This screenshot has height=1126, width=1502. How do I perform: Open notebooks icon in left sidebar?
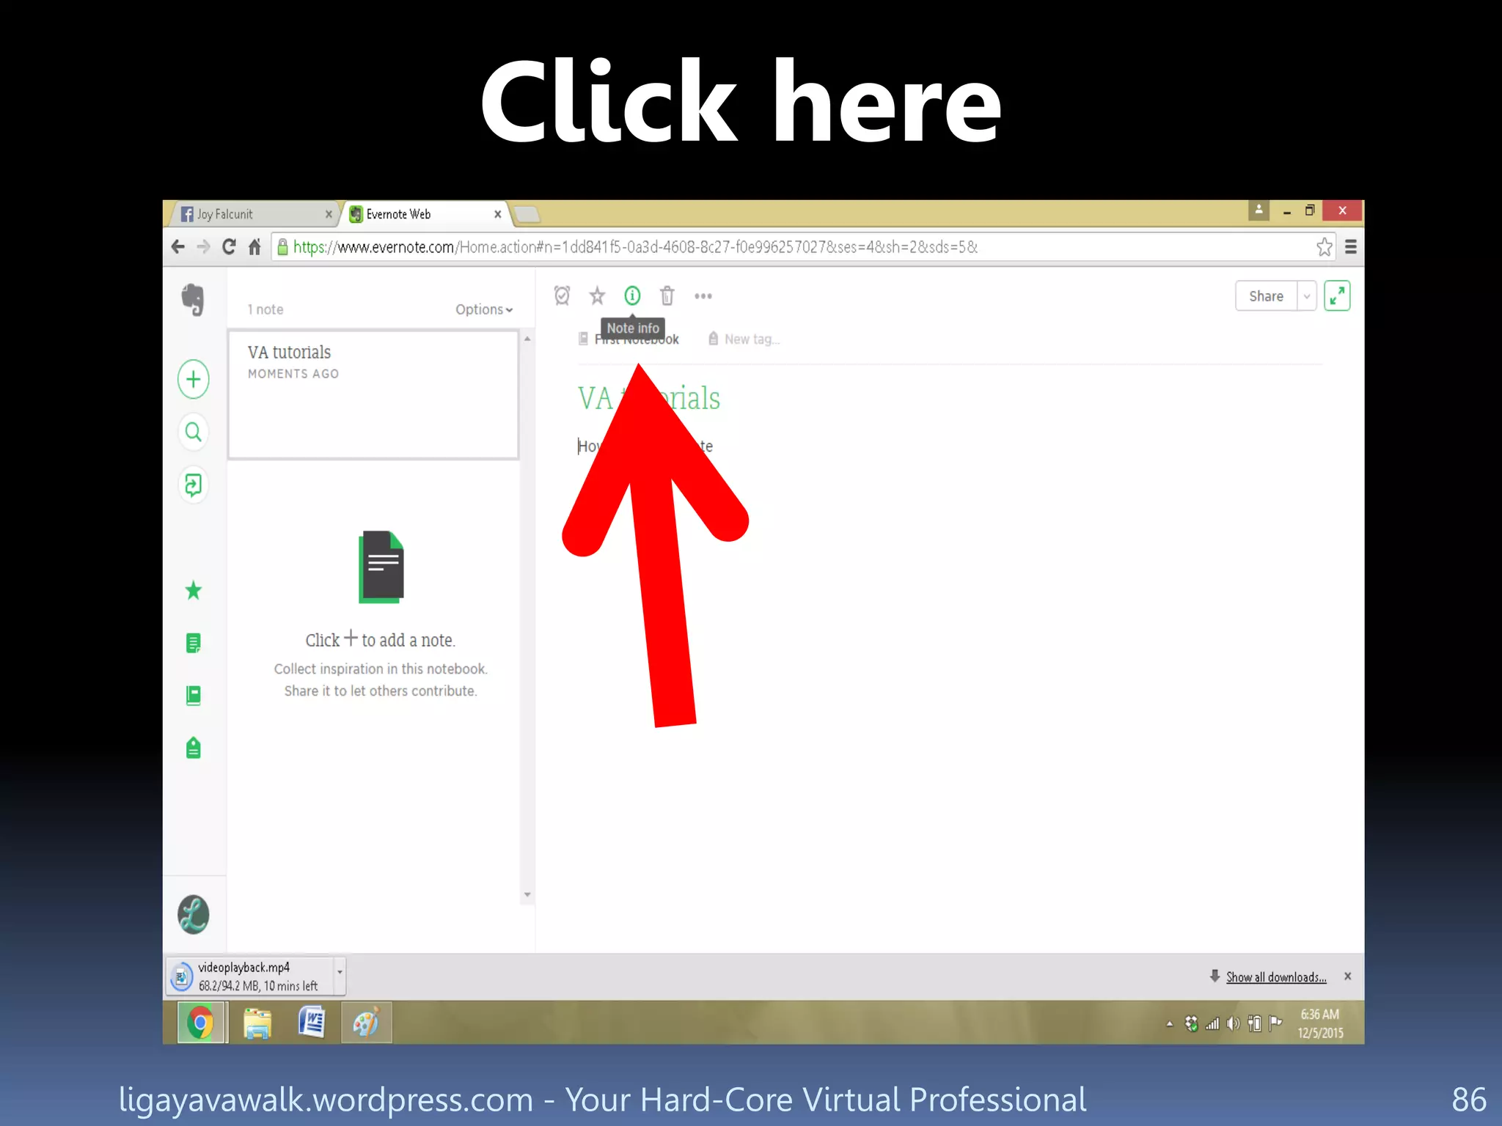coord(194,695)
